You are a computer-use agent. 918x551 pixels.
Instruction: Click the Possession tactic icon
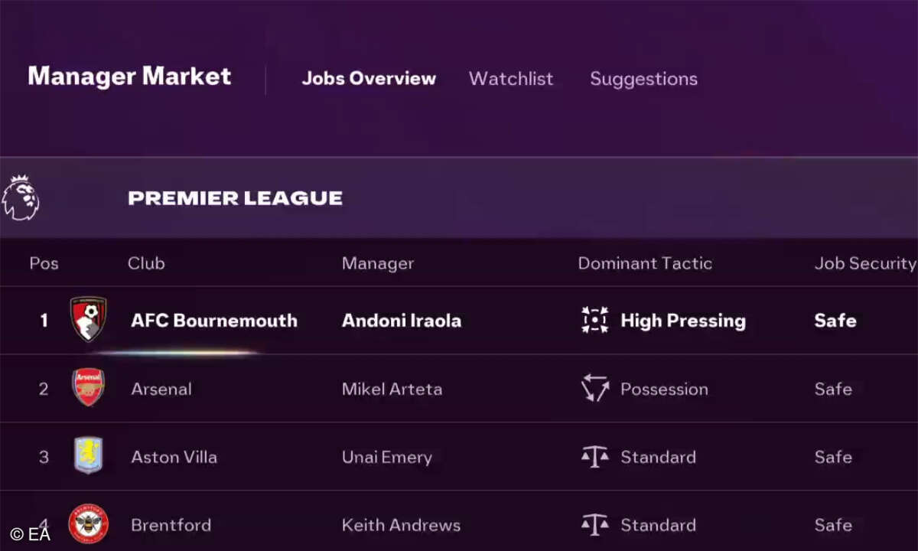coord(594,389)
